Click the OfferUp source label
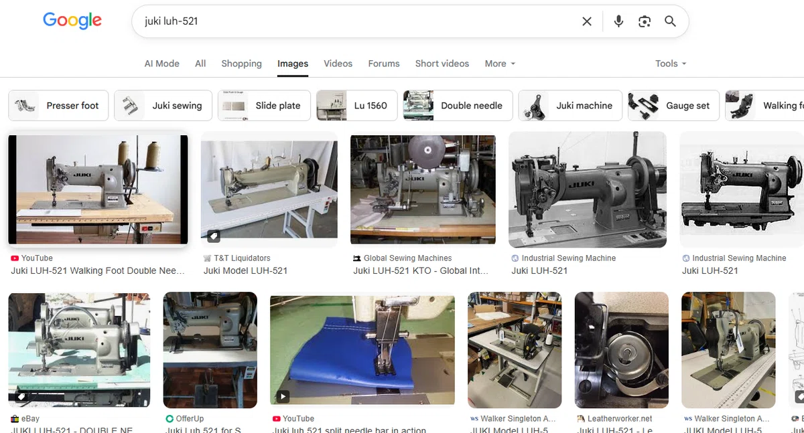This screenshot has height=433, width=804. point(190,419)
